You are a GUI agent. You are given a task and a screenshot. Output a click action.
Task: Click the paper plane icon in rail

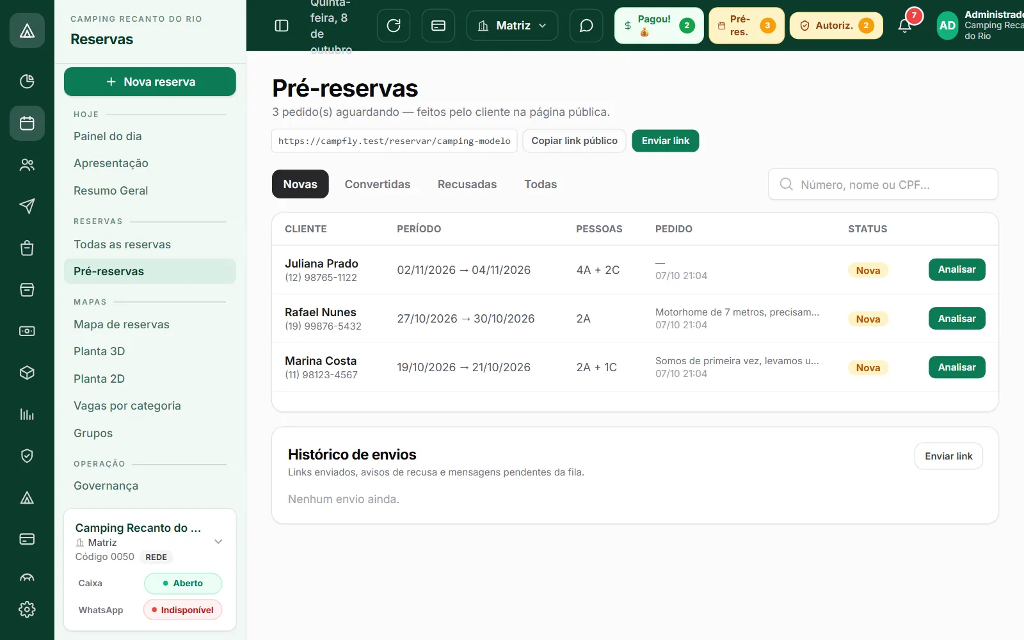[x=27, y=206]
